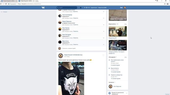The width and height of the screenshot is (170, 95).
Task: Open the час назад post timestamp
Action: (x=67, y=56)
